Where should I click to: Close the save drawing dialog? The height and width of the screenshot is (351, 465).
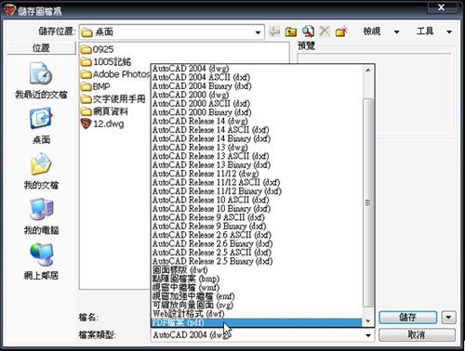click(x=442, y=7)
